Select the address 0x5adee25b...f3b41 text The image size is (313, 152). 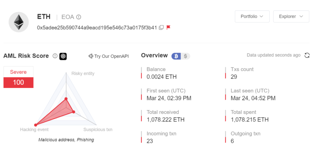pyautogui.click(x=97, y=28)
